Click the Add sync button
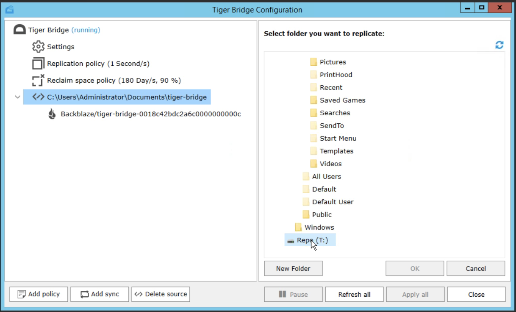516x312 pixels. click(100, 294)
